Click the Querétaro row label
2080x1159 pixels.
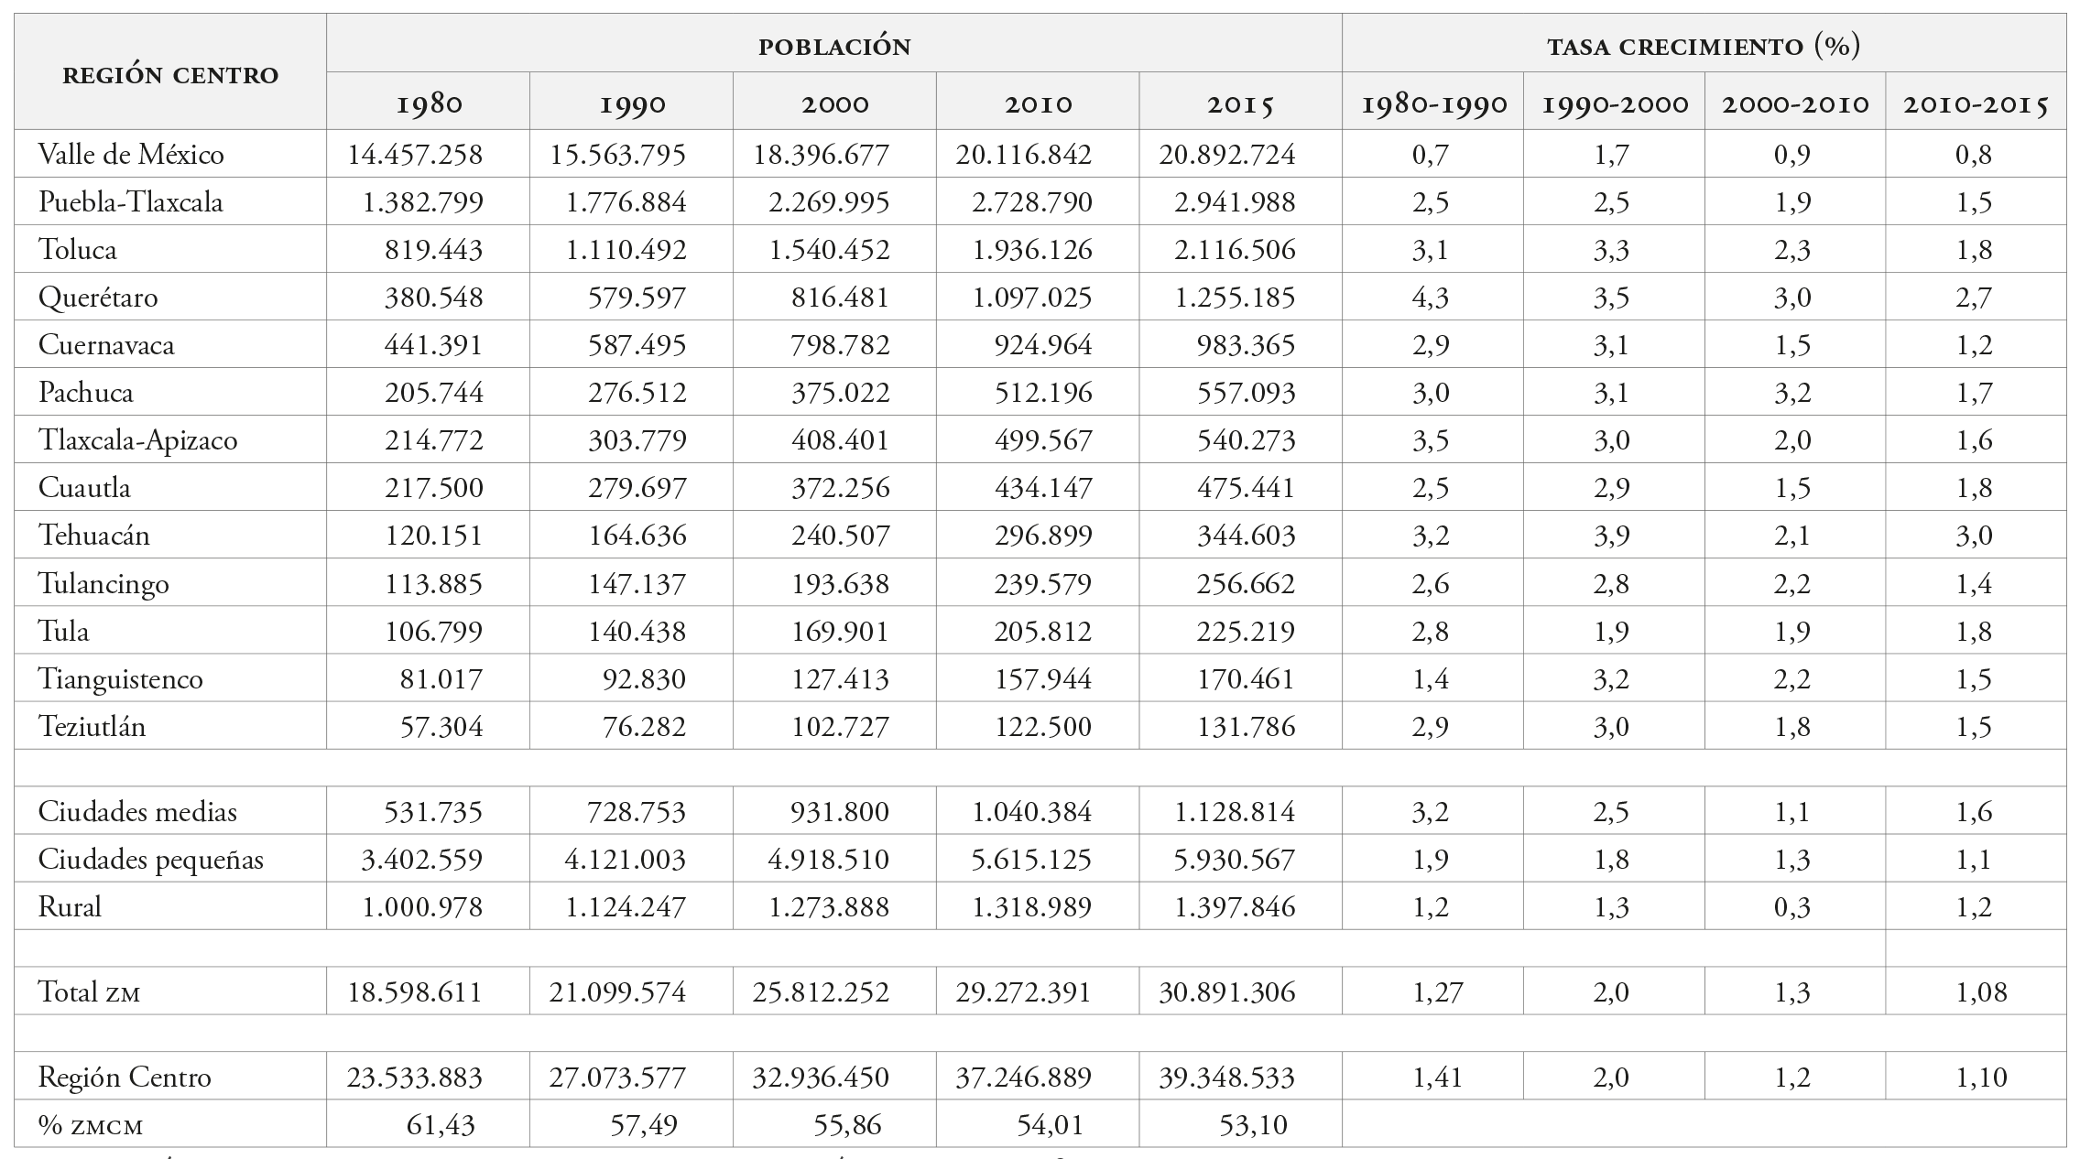(98, 297)
